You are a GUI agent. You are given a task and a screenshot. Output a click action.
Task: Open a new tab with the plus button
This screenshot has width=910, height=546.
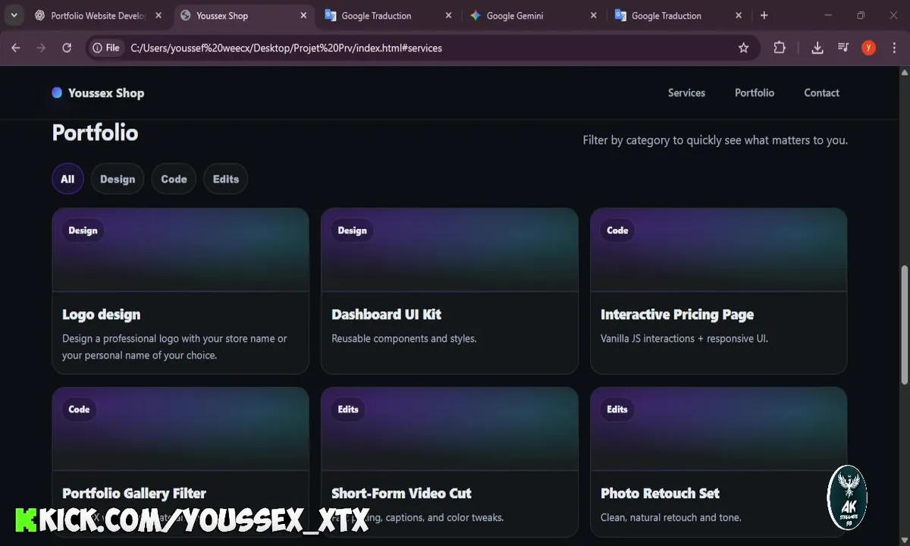[x=764, y=15]
